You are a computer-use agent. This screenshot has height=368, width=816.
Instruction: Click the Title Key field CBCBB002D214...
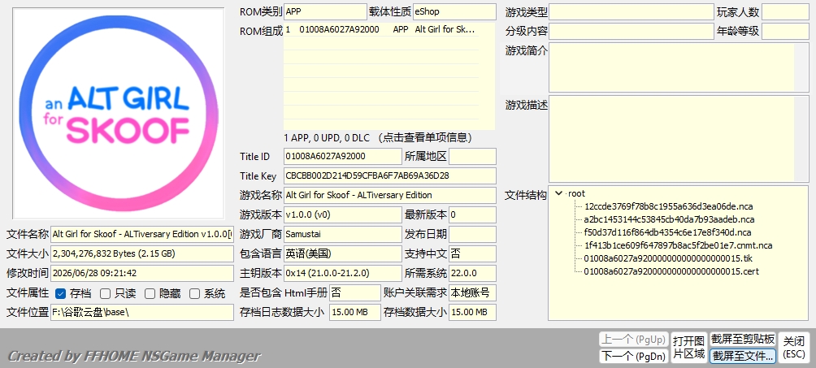click(x=390, y=176)
